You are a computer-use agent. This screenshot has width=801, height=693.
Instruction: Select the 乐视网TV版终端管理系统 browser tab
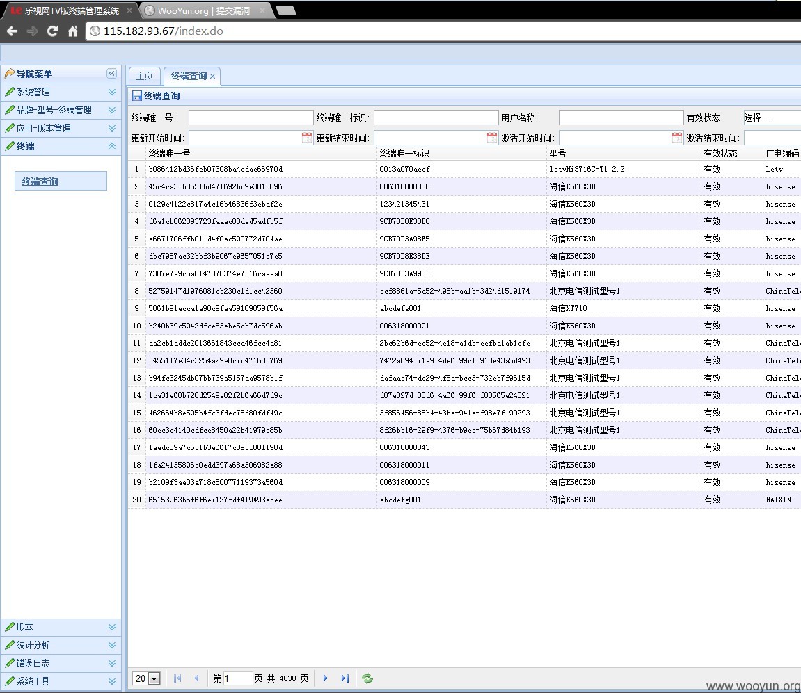point(72,10)
